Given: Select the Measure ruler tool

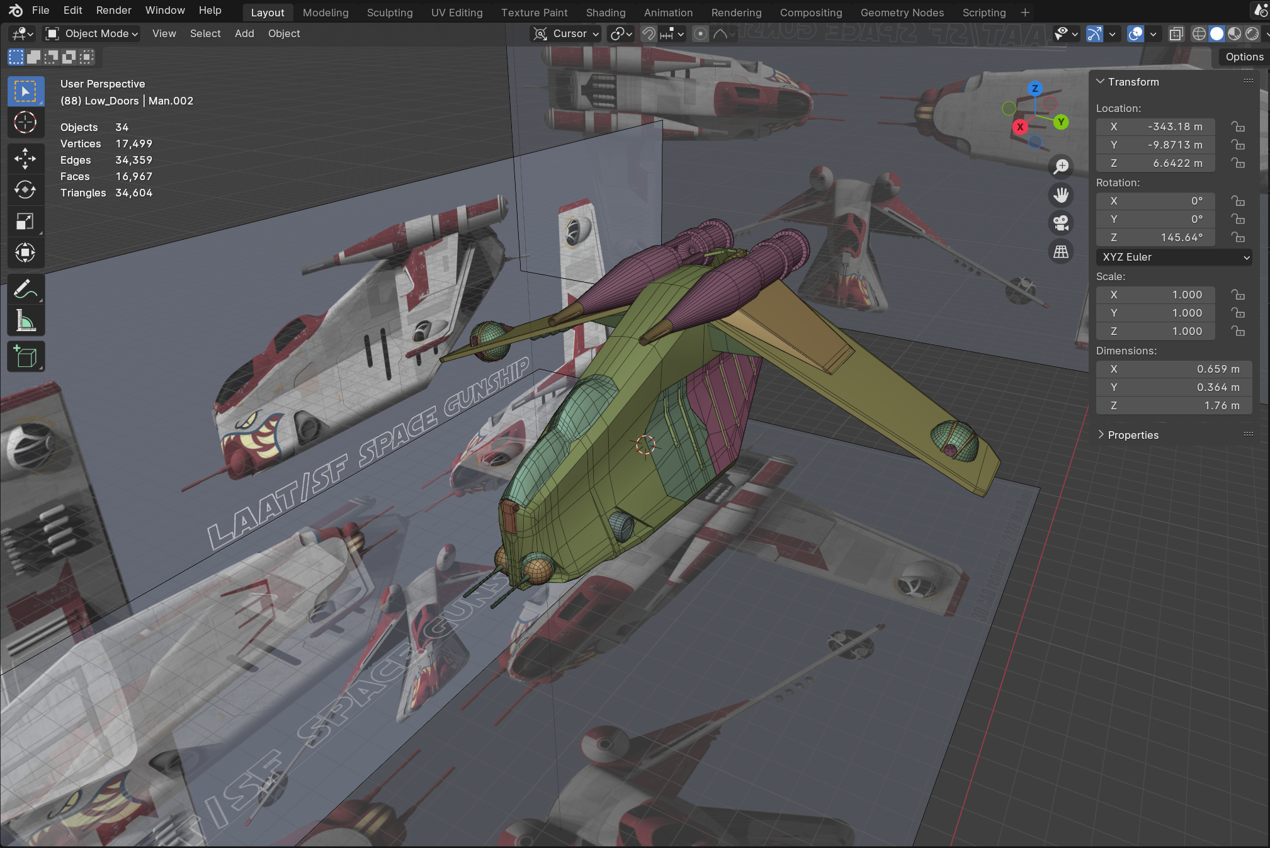Looking at the screenshot, I should point(25,320).
